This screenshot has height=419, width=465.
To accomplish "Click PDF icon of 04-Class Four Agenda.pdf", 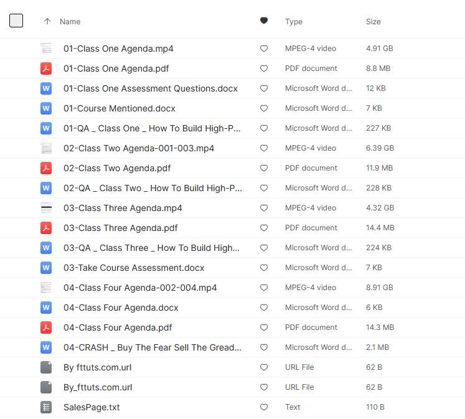I will click(x=46, y=327).
